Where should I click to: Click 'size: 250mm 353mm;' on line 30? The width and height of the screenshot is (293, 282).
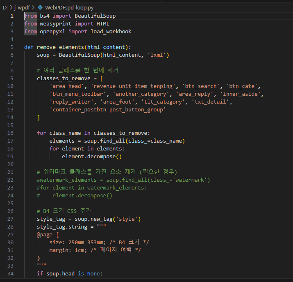coord(78,243)
